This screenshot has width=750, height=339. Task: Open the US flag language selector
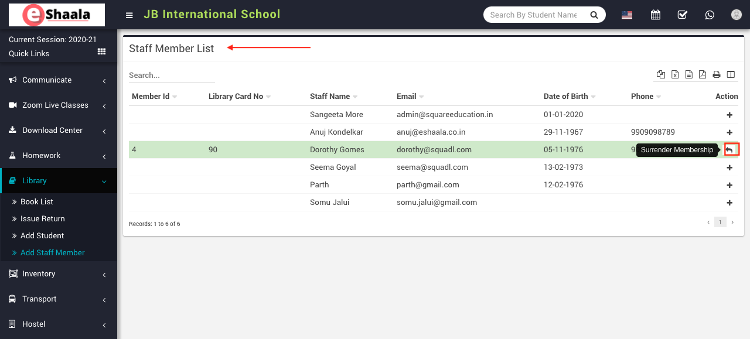(627, 15)
